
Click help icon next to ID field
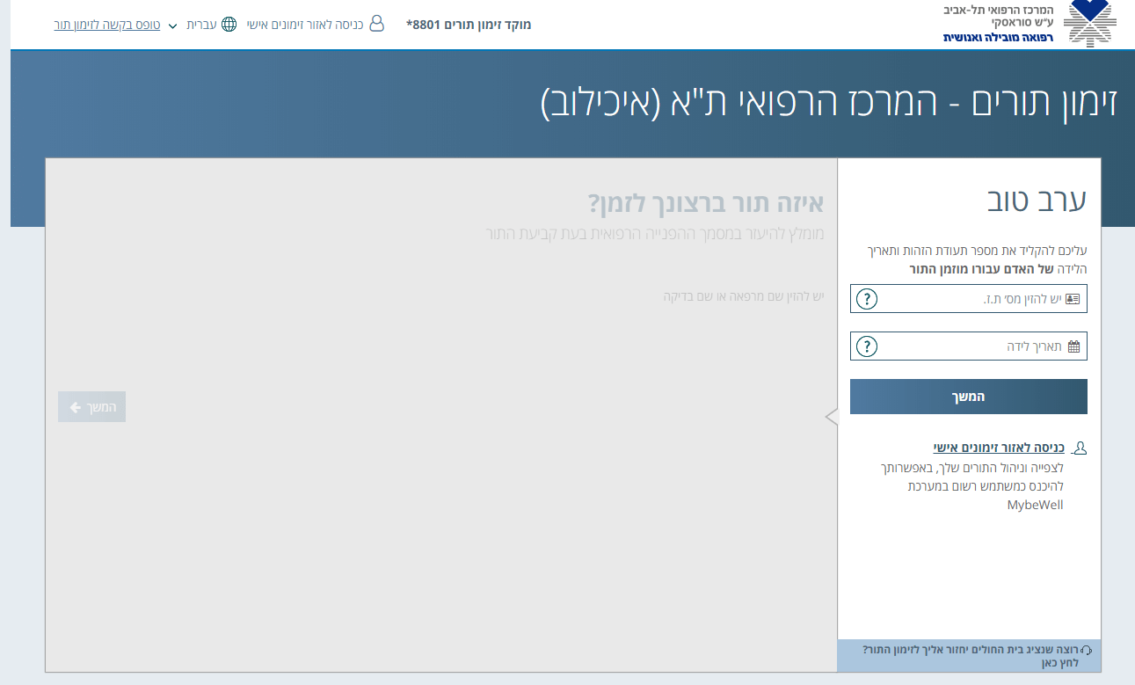[866, 299]
